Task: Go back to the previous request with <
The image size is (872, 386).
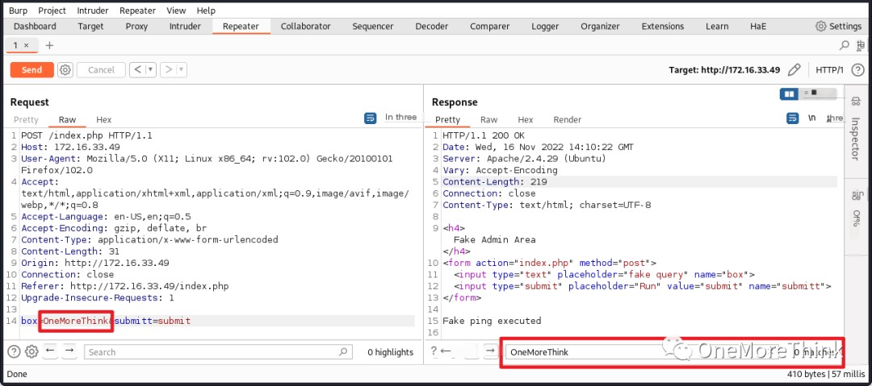Action: (x=137, y=70)
